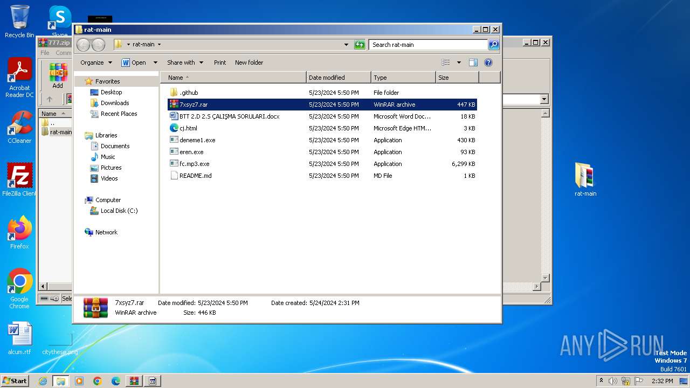The width and height of the screenshot is (690, 388).
Task: Expand the rat-main breadcrumb arrow
Action: coord(159,45)
